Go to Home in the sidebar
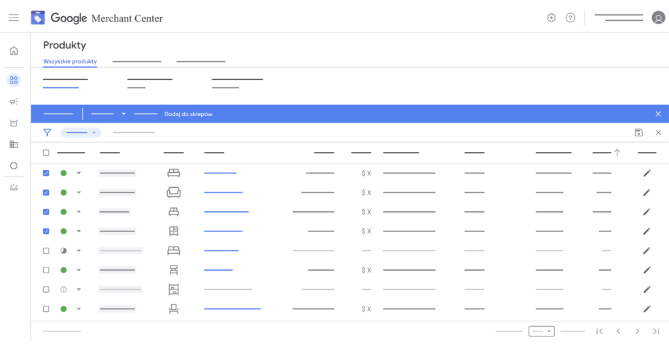 coord(14,51)
